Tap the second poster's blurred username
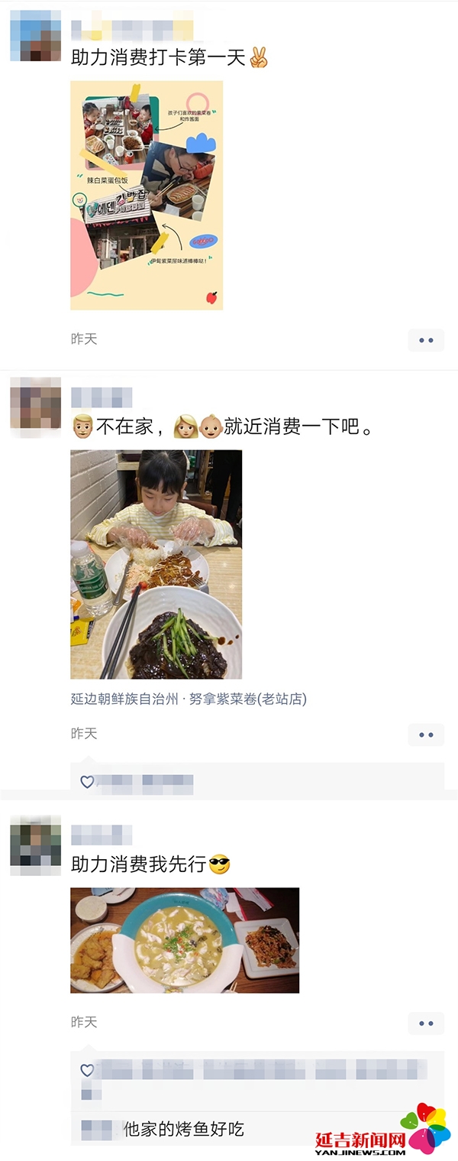The height and width of the screenshot is (1161, 458). pyautogui.click(x=102, y=397)
